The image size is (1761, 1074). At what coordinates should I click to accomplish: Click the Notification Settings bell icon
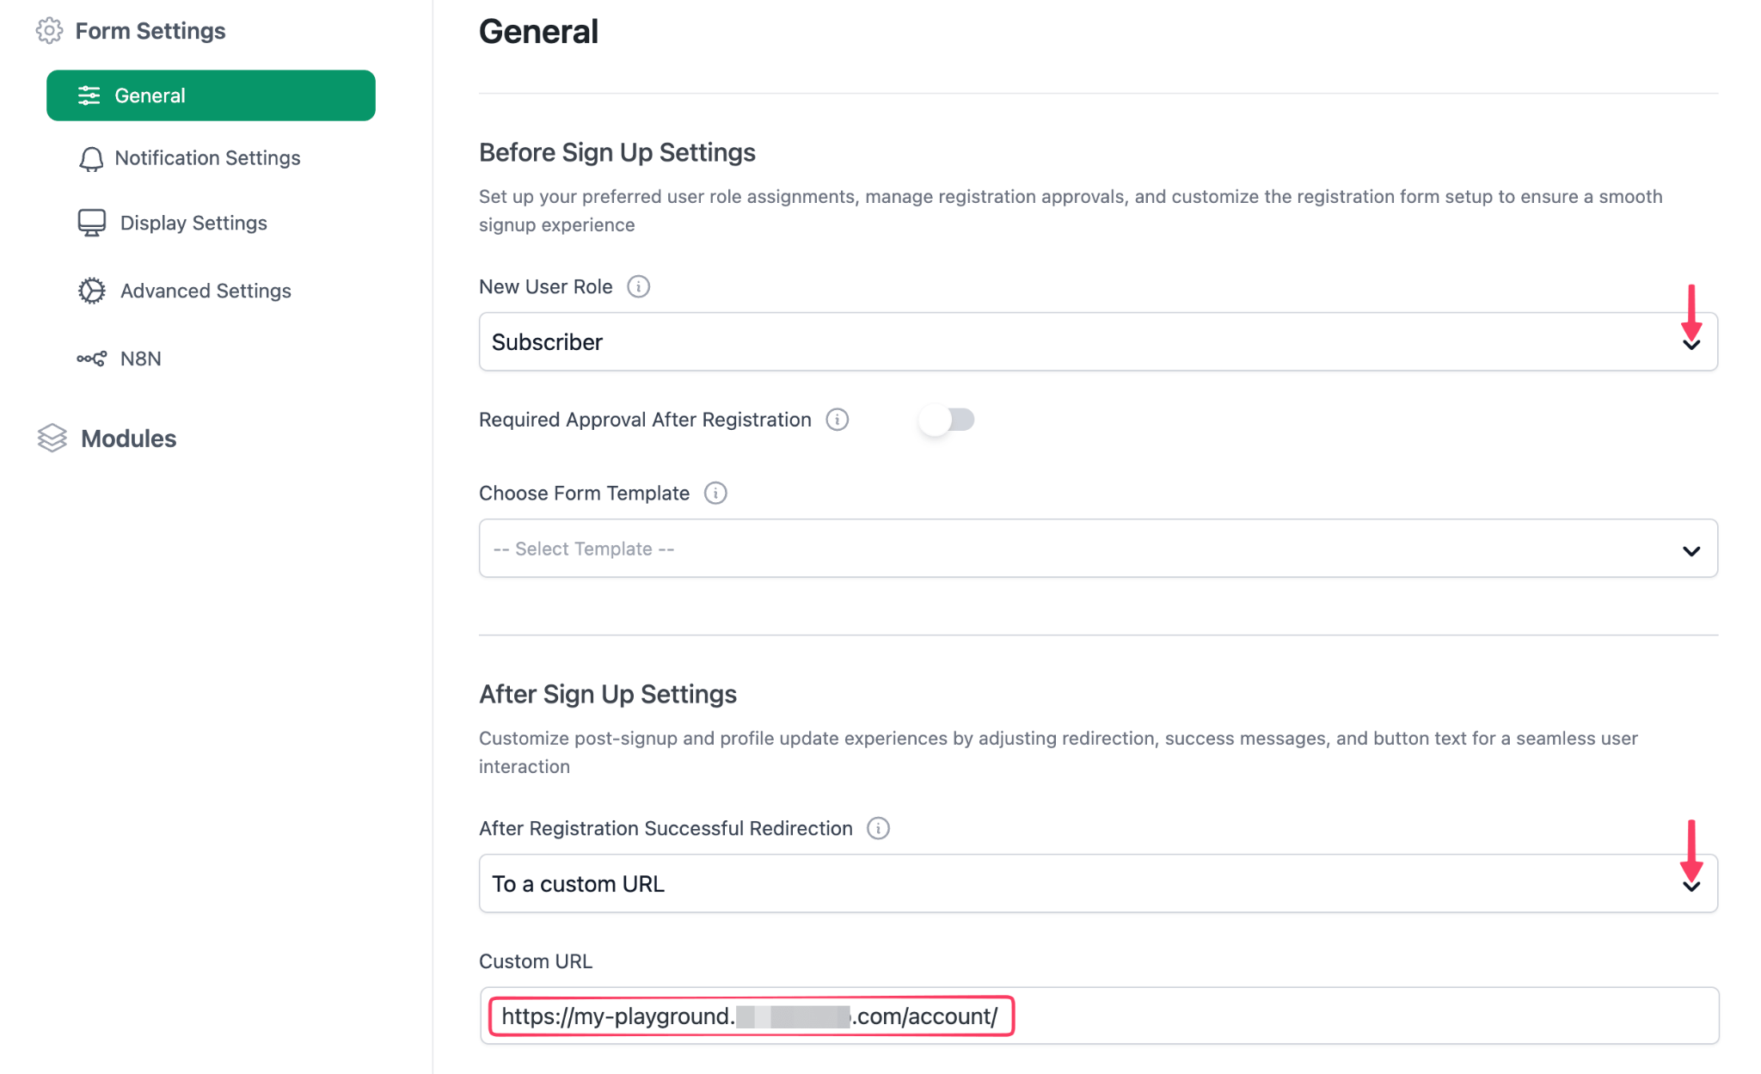click(x=91, y=158)
